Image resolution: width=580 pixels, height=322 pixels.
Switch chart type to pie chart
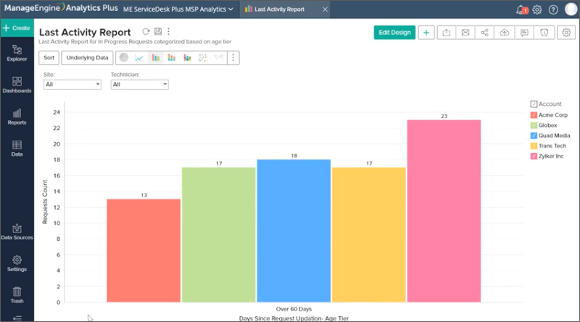coord(123,58)
